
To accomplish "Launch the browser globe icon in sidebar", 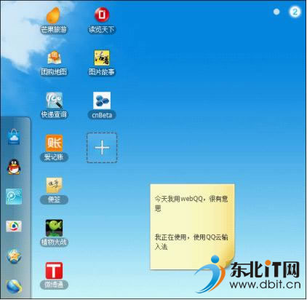I will [x=14, y=286].
